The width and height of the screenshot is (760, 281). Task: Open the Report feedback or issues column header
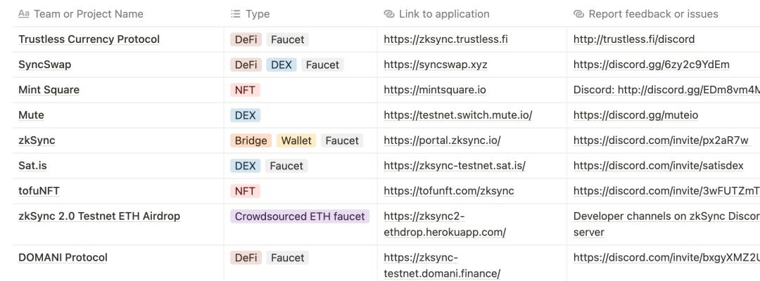pyautogui.click(x=653, y=14)
